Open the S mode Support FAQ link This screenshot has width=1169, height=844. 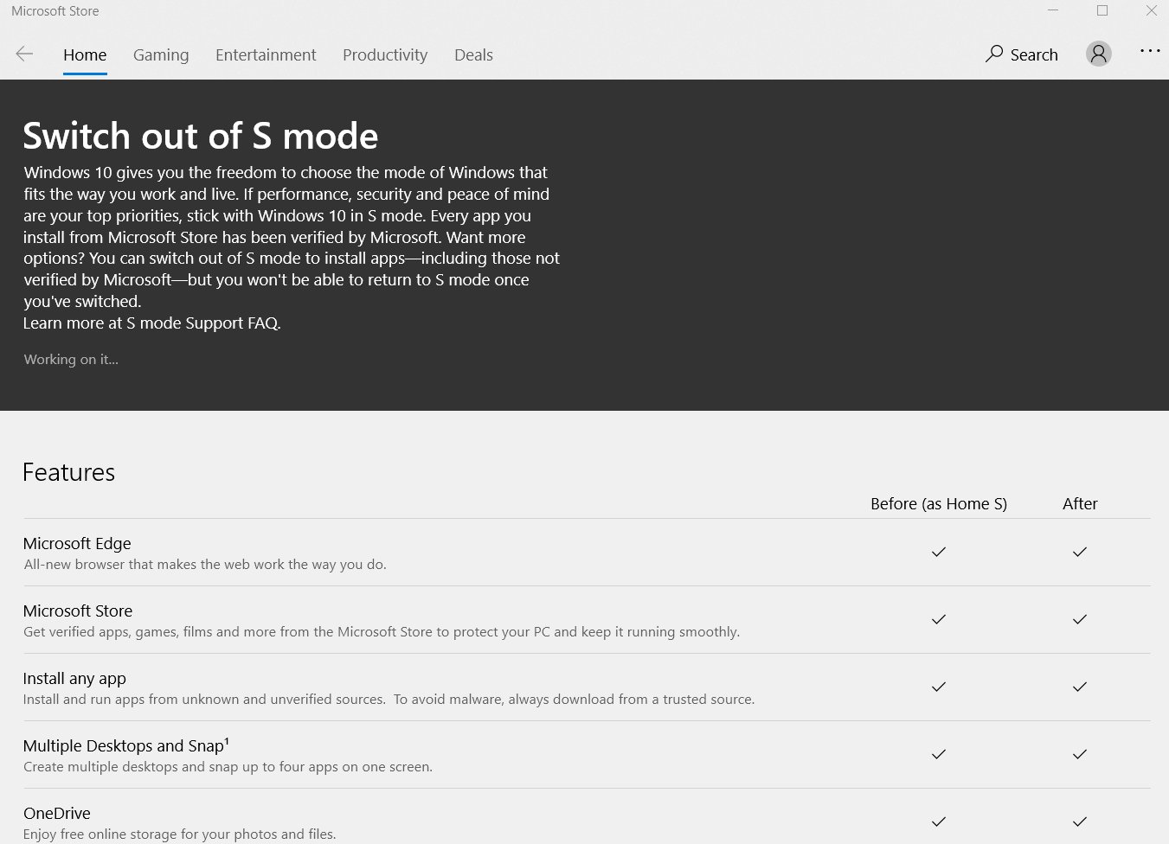pos(203,323)
